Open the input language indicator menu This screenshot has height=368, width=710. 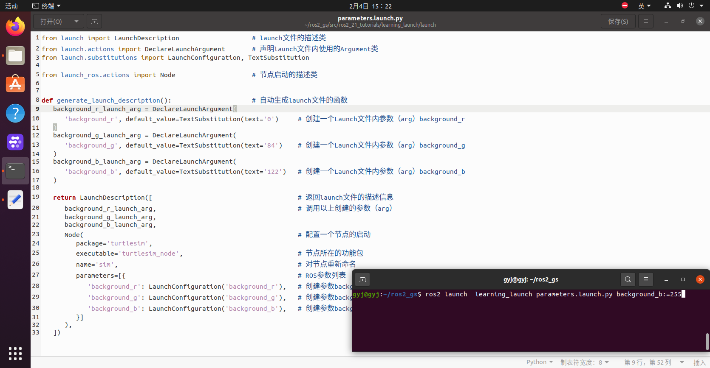644,6
